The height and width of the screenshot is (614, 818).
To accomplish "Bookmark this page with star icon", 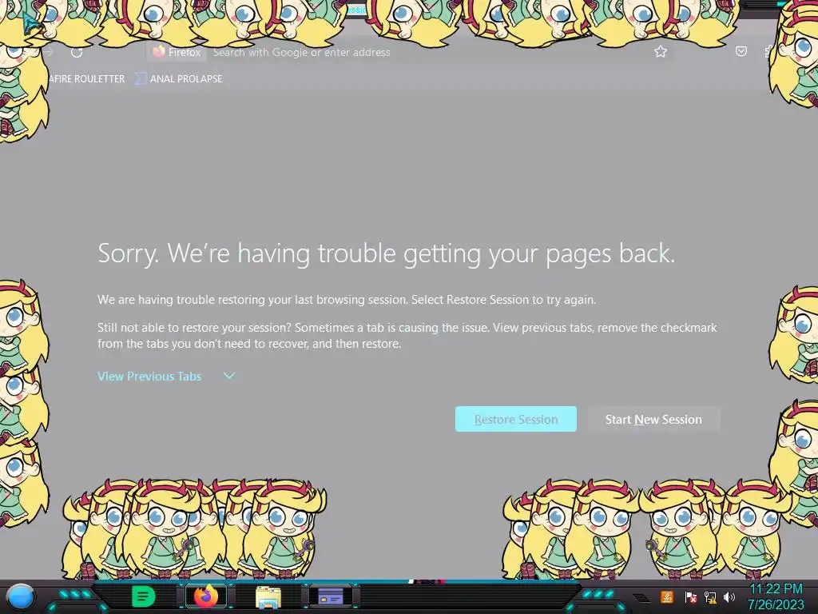I will (661, 51).
